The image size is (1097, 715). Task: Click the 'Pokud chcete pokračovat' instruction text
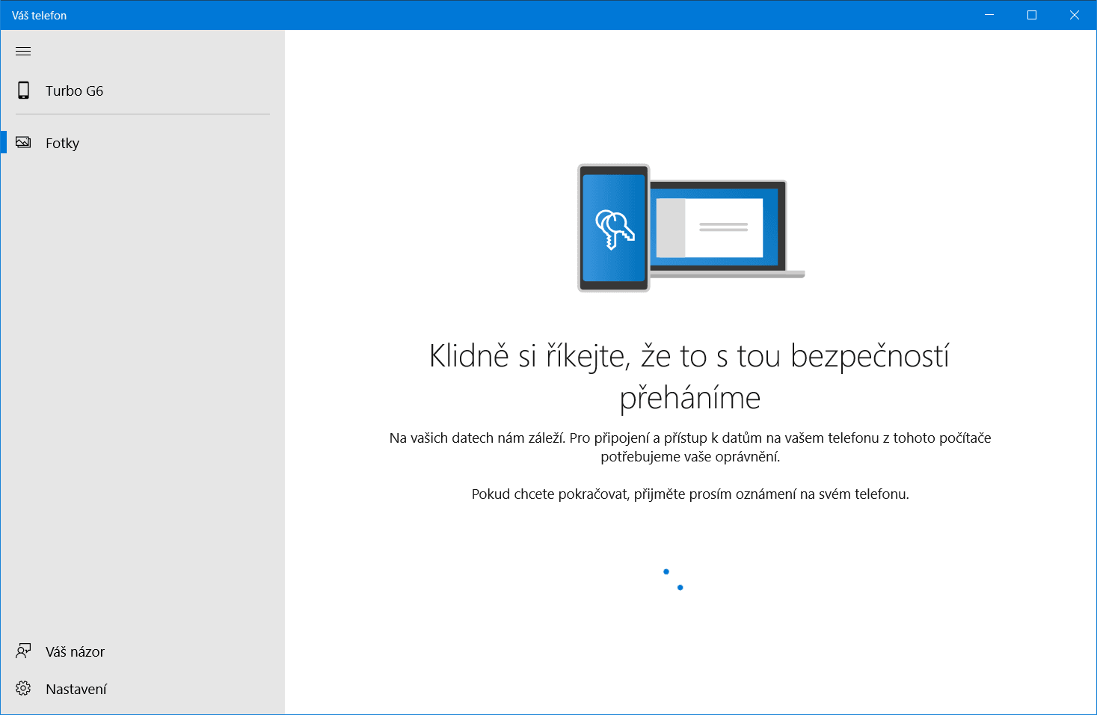point(690,494)
